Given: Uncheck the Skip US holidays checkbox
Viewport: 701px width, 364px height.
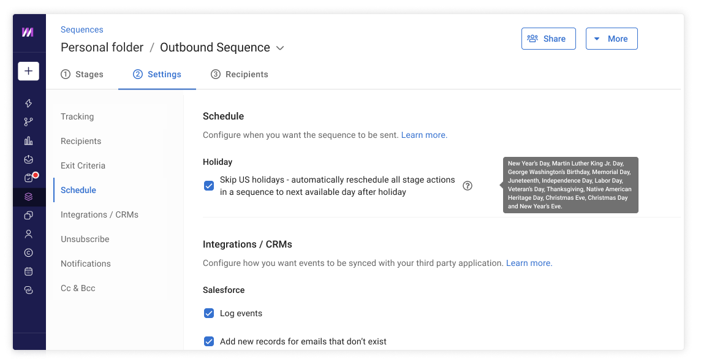Looking at the screenshot, I should click(x=209, y=186).
